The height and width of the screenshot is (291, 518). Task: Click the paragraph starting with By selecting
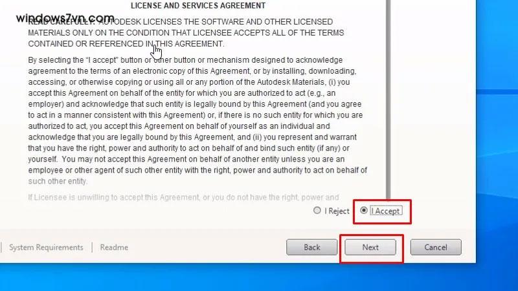197,120
